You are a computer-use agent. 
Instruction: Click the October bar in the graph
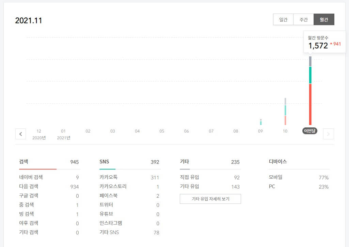click(x=285, y=110)
